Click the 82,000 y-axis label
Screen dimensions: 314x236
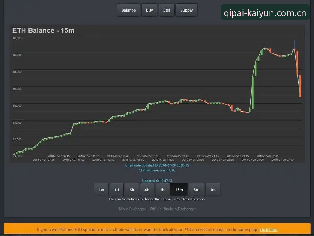17,106
